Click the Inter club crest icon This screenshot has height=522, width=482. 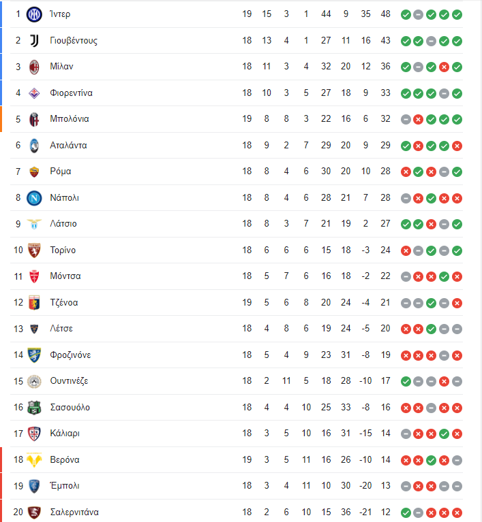[34, 14]
